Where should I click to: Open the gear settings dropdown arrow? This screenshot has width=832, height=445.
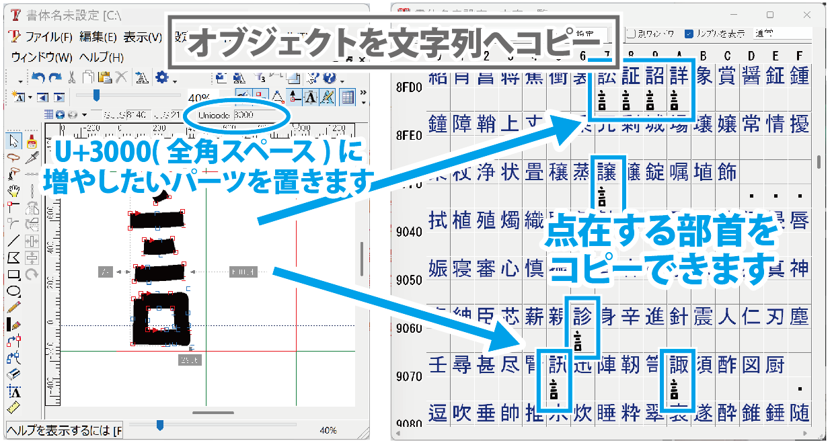(x=174, y=81)
